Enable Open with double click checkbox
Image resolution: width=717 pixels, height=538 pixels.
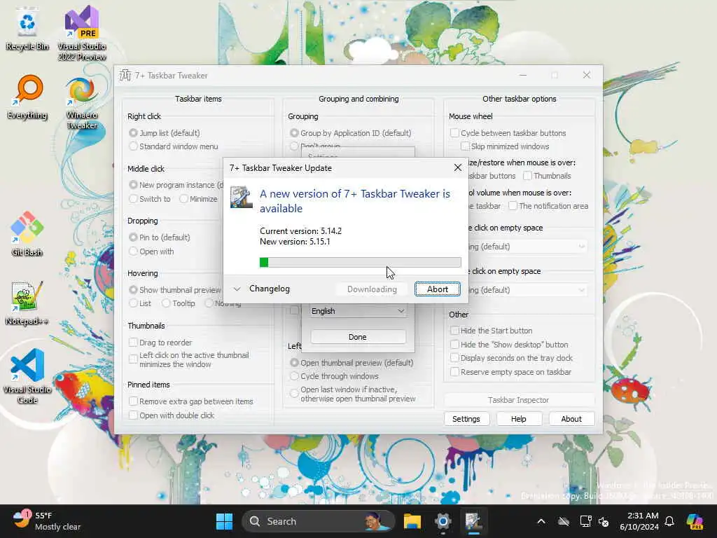coord(133,415)
